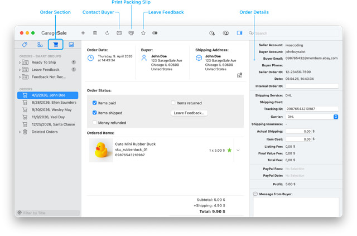
Task: Click shipping address box icon
Action: (199, 58)
